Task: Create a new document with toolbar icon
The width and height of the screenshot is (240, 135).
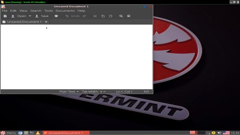Action: pyautogui.click(x=5, y=16)
